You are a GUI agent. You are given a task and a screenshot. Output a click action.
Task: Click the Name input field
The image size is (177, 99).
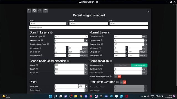[x=89, y=24]
